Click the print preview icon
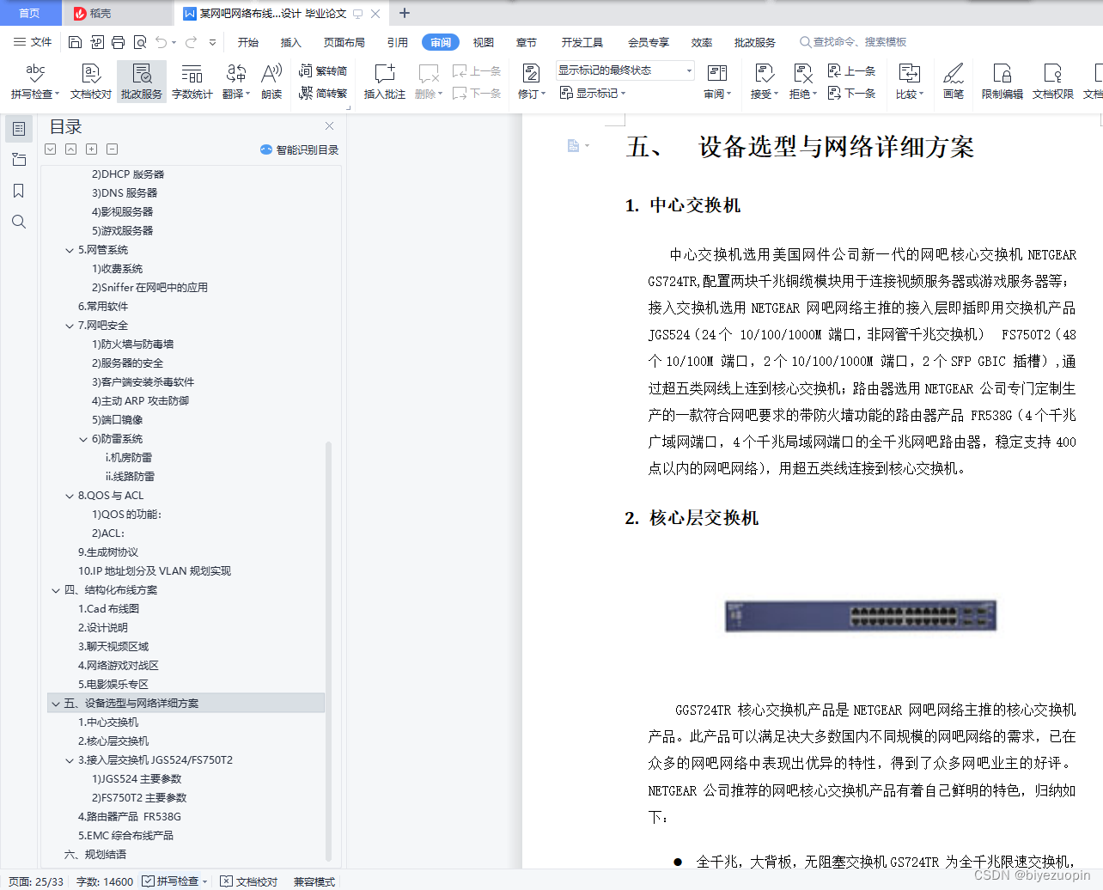 tap(140, 42)
